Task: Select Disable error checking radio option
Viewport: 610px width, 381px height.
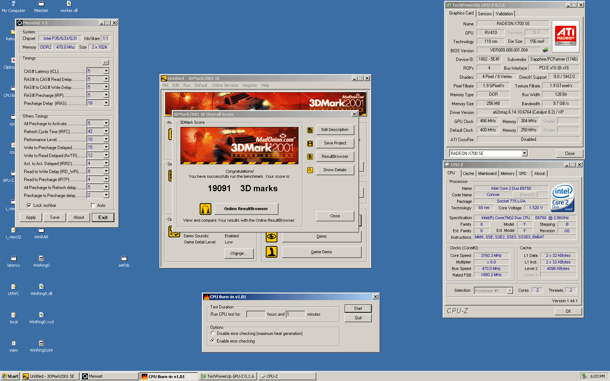Action: pos(213,333)
